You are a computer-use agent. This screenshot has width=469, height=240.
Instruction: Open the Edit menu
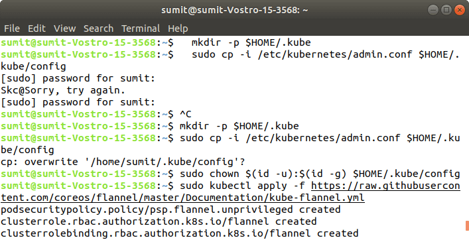tap(36, 29)
